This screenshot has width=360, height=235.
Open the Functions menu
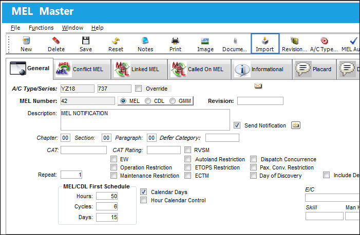[x=41, y=28]
